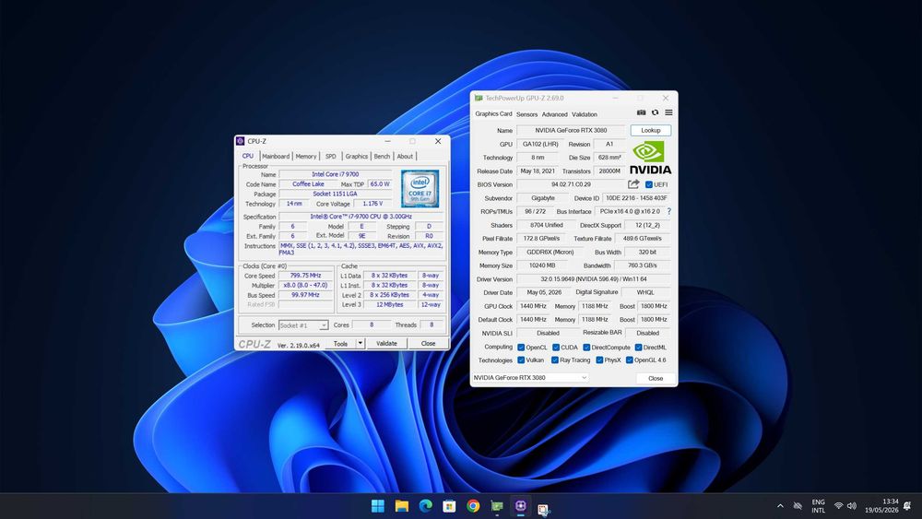Open the Advanced tab in GPU-Z
Image resolution: width=922 pixels, height=519 pixels.
pos(554,114)
